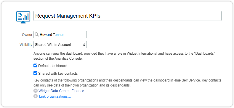
Task: Click the dashboard monitor icon
Action: coord(23,17)
